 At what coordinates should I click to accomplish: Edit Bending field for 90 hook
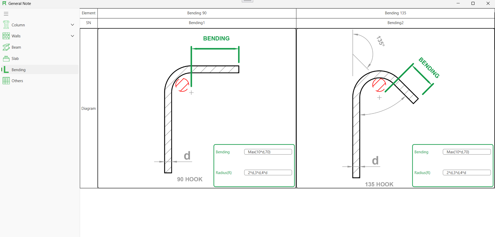(268, 152)
